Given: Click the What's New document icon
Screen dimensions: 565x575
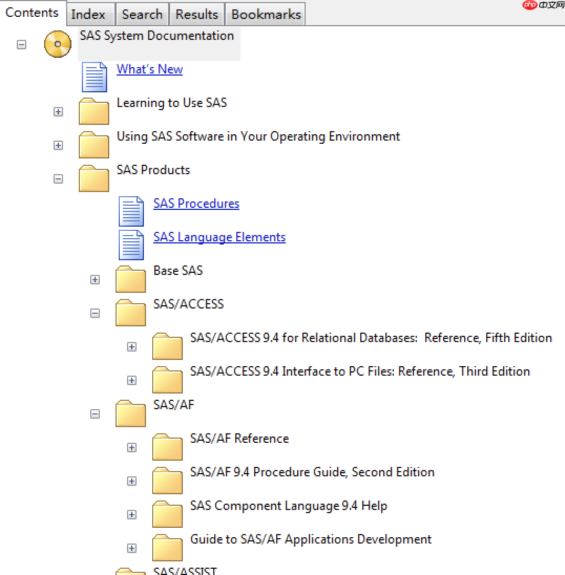Looking at the screenshot, I should [x=95, y=77].
